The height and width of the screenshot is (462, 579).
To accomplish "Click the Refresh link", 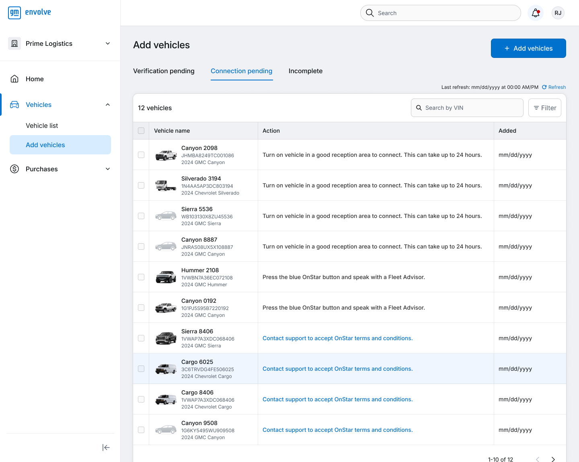I will [557, 87].
